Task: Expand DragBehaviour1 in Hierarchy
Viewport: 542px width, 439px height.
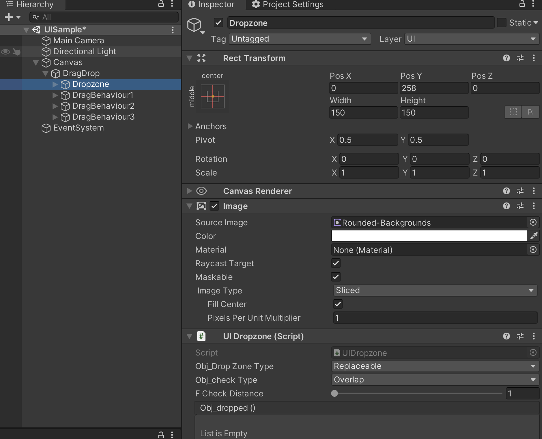Action: click(x=55, y=95)
